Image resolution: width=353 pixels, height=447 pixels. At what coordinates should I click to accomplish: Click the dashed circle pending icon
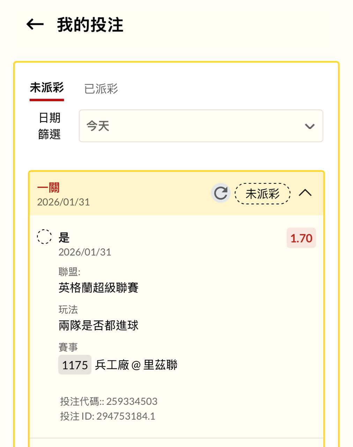[44, 237]
